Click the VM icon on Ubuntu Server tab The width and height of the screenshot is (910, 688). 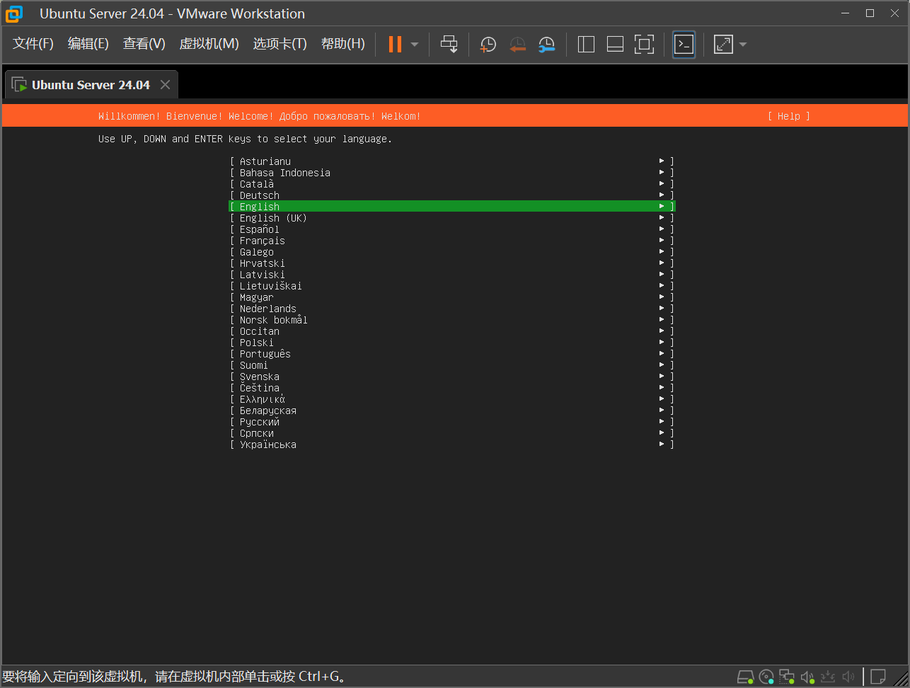point(20,85)
